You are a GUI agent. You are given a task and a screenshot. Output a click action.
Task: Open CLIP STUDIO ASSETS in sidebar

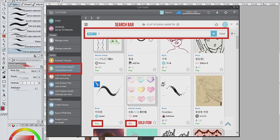(x=64, y=69)
